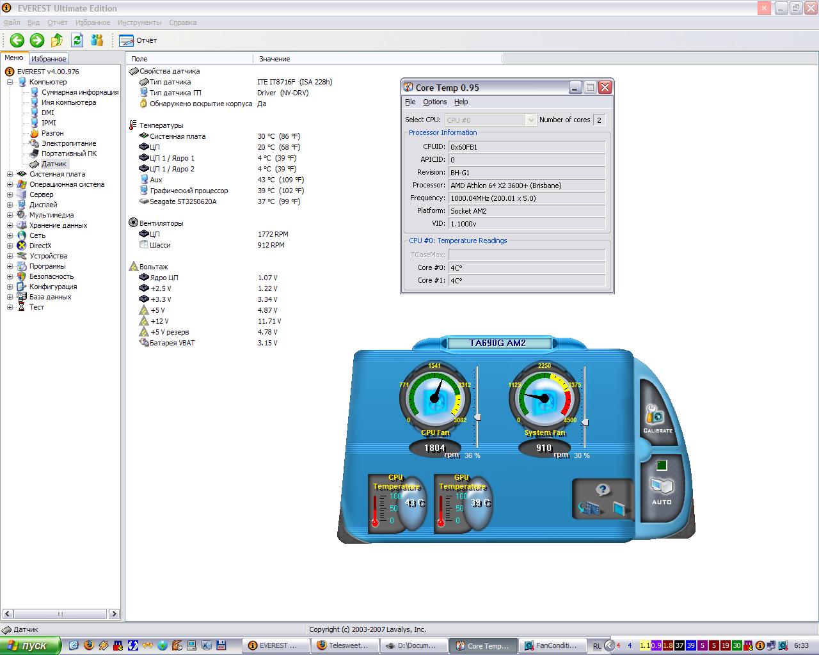
Task: Expand the Системная плата tree node
Action: point(10,174)
